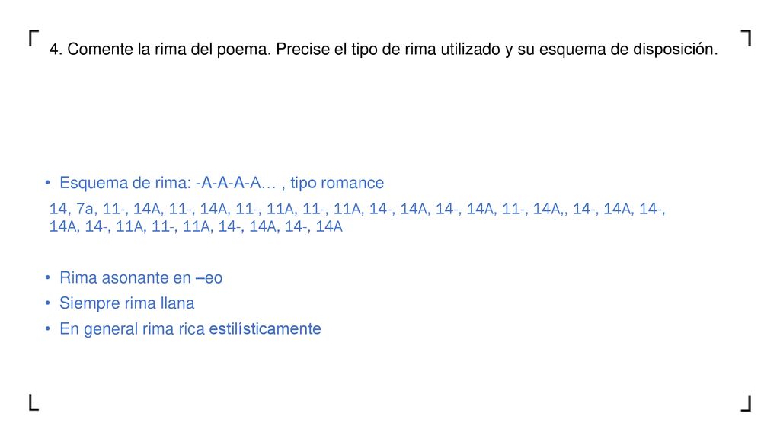Click the question number '4.'

tap(56, 50)
